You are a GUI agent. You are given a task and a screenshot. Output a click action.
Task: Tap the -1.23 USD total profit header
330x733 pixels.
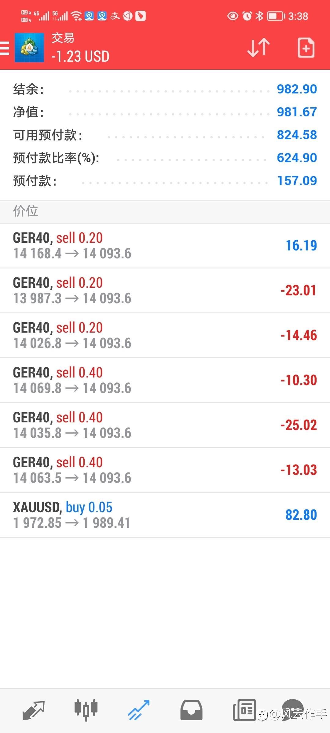(80, 57)
